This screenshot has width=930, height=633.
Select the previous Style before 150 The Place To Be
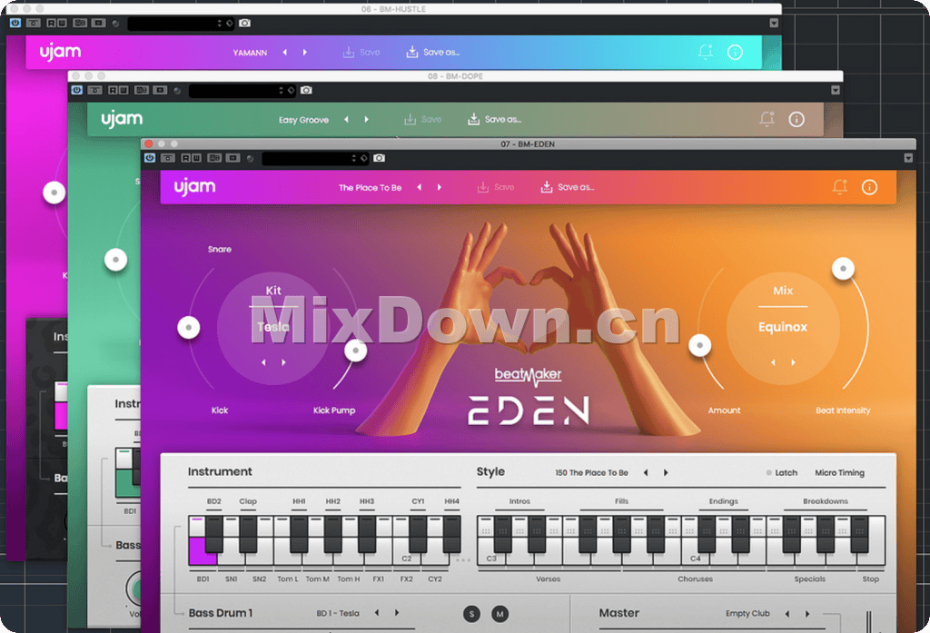pos(646,473)
